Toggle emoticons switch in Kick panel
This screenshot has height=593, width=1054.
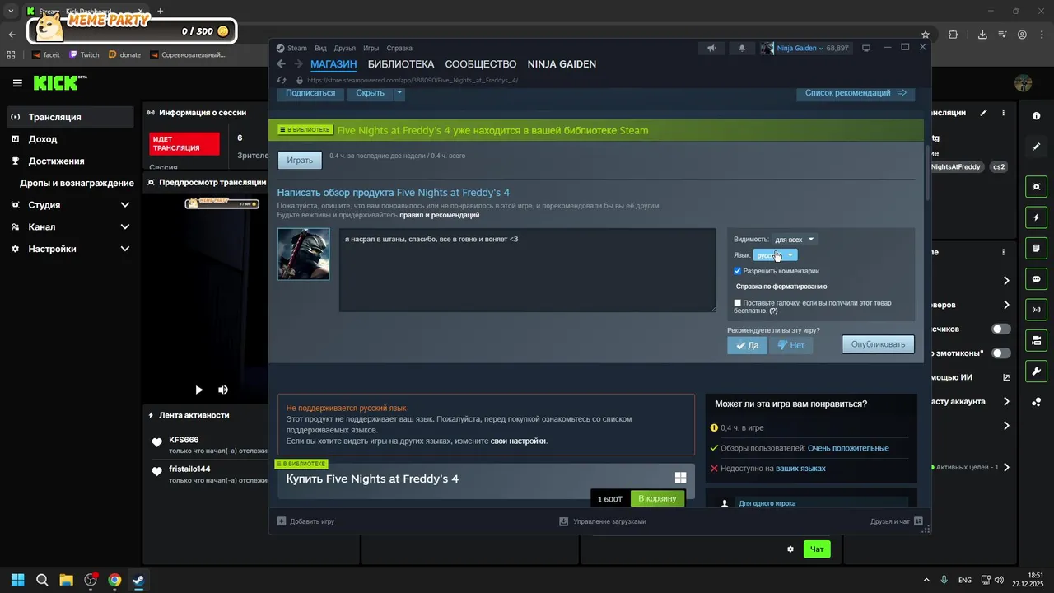pyautogui.click(x=1001, y=353)
